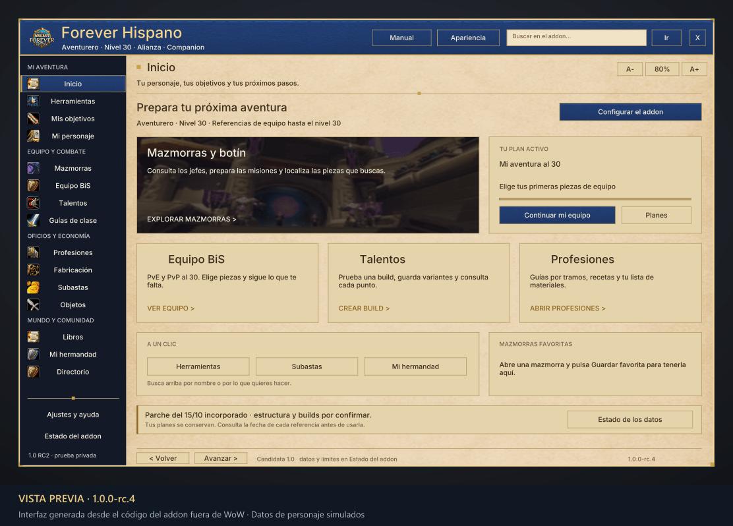Go back with Volver button
Viewport: 733px width, 526px height.
point(163,458)
